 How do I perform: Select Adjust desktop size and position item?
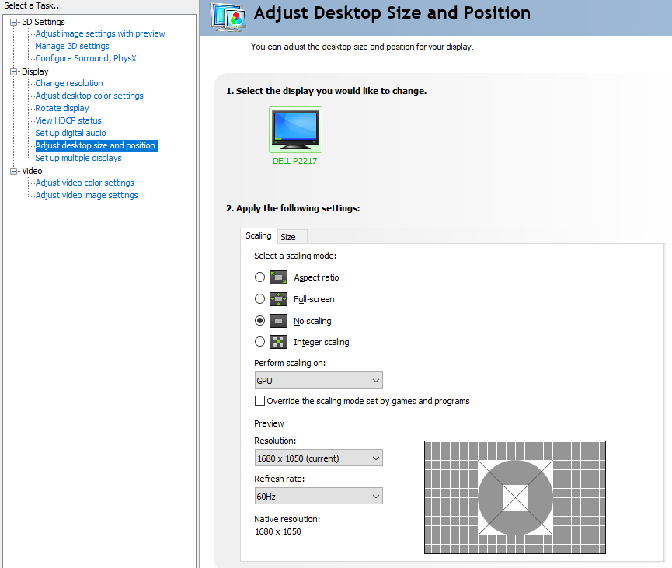click(x=96, y=145)
